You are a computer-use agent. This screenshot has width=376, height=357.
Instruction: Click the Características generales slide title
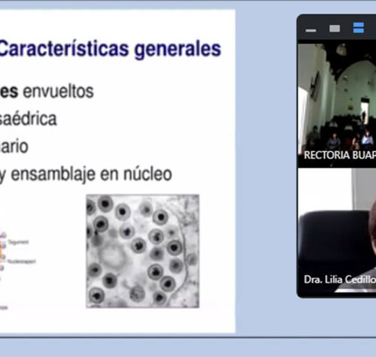110,50
